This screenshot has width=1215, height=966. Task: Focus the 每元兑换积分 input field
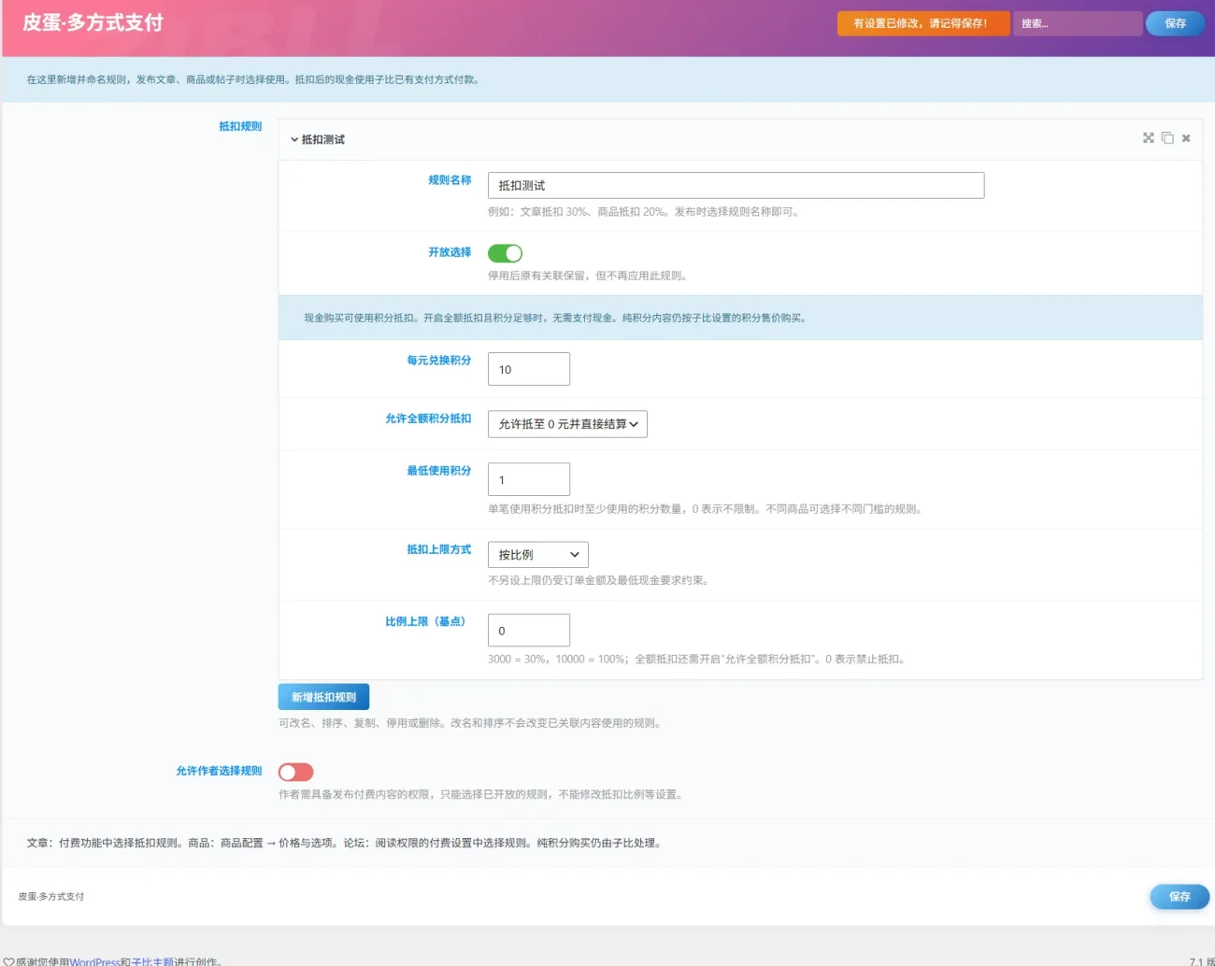(529, 369)
